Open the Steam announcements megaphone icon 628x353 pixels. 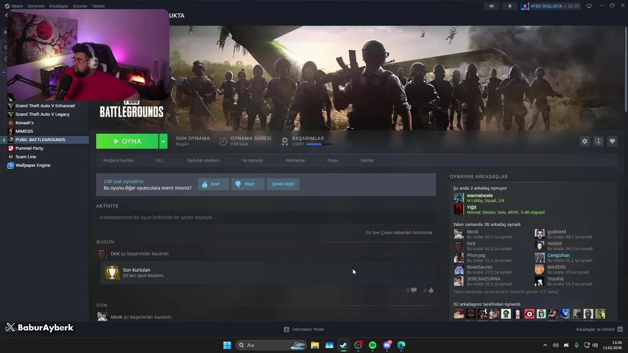tap(491, 6)
